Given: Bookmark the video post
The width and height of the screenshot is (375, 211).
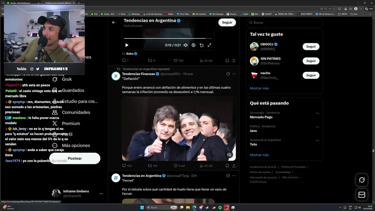Looking at the screenshot, I should (227, 61).
